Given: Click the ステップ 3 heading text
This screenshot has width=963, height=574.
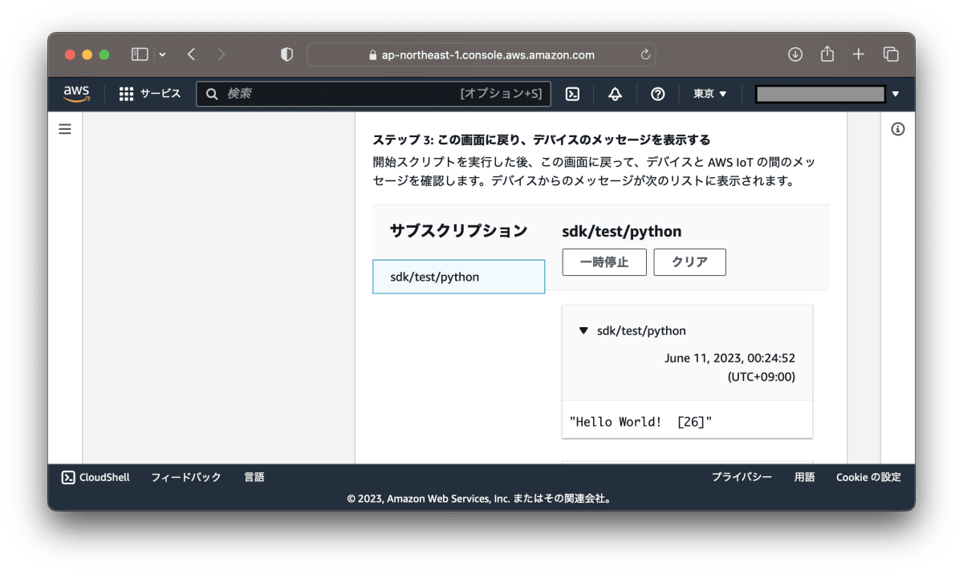Looking at the screenshot, I should coord(542,139).
